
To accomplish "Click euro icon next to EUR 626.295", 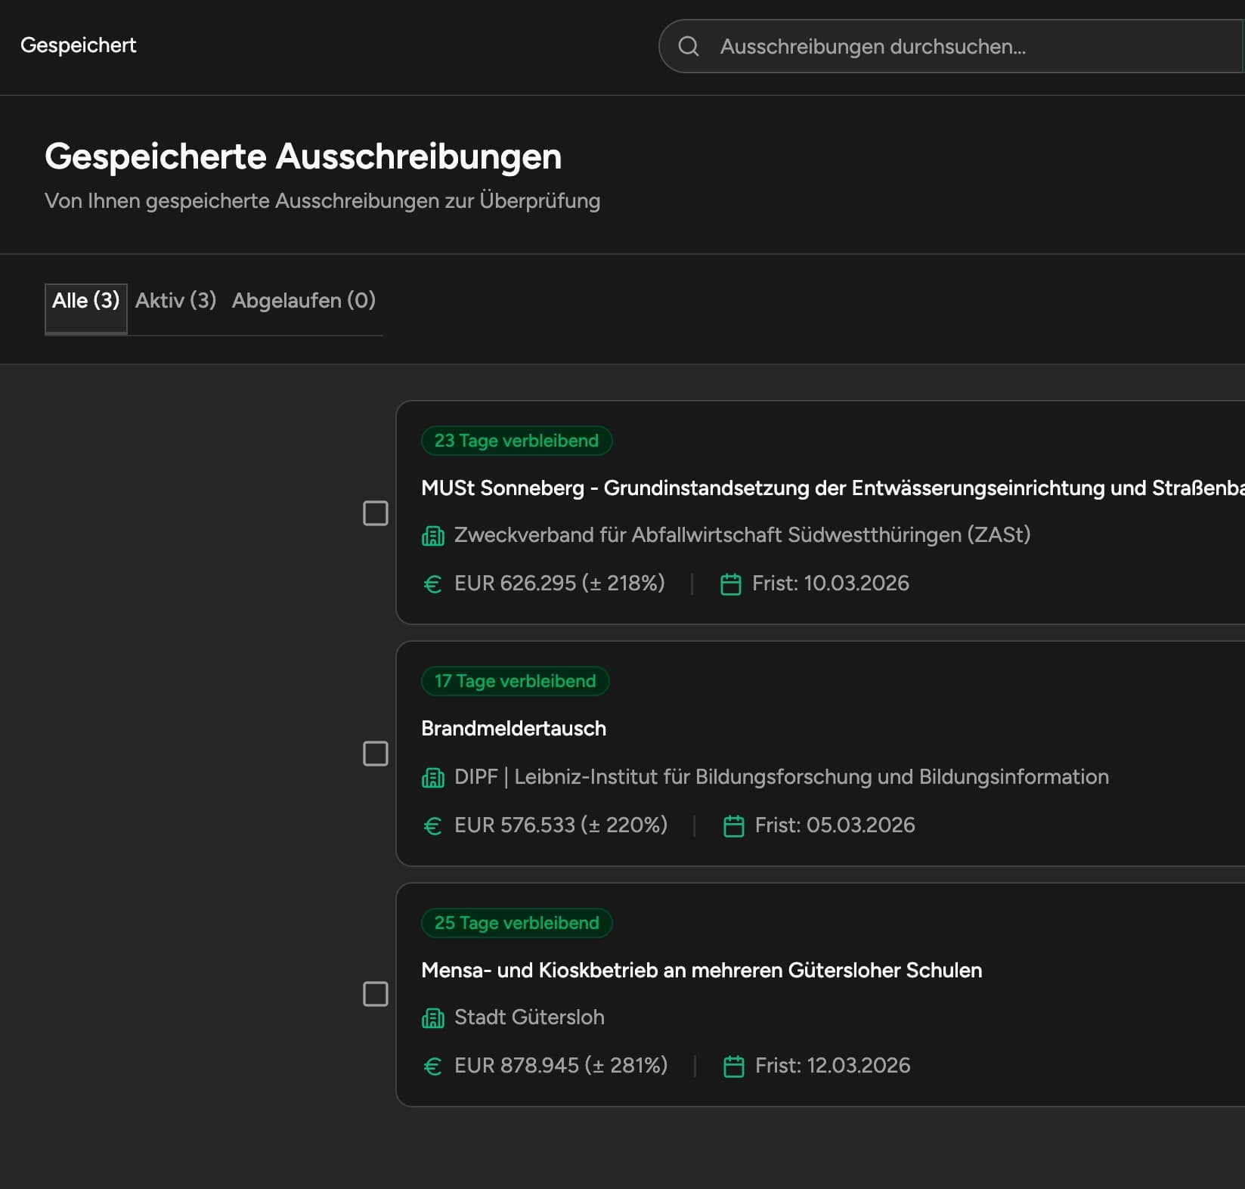I will click(x=432, y=584).
